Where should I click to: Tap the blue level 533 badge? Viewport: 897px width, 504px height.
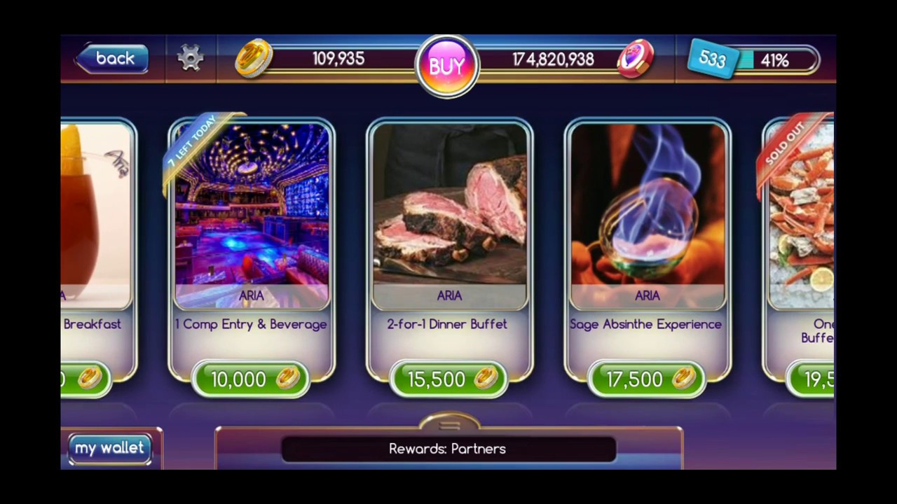point(712,59)
